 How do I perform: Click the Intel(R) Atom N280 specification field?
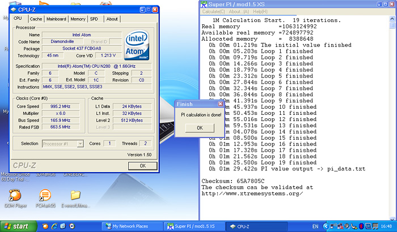click(97, 66)
